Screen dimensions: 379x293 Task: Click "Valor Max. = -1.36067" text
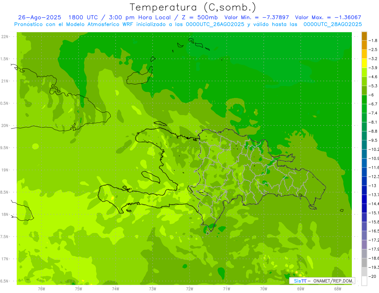tap(328, 17)
